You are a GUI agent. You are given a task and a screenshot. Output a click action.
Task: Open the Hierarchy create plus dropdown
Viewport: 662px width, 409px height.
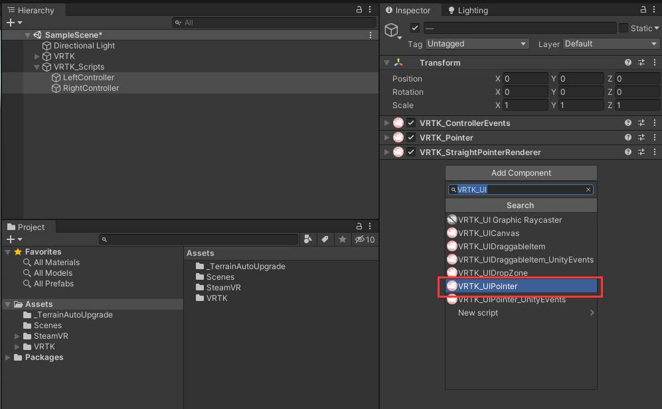(14, 23)
